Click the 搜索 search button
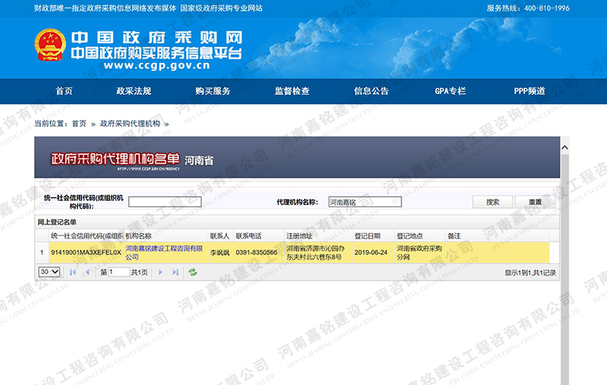Viewport: 607px width, 385px height. (x=492, y=202)
